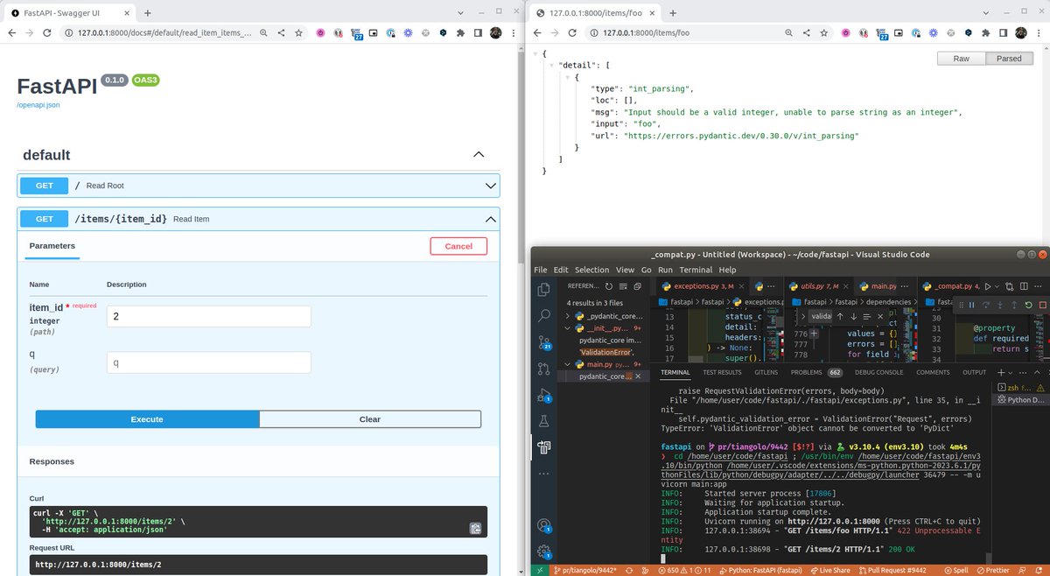Open Source Control view with 21 badge
Viewport: 1050px width, 576px height.
[x=543, y=342]
